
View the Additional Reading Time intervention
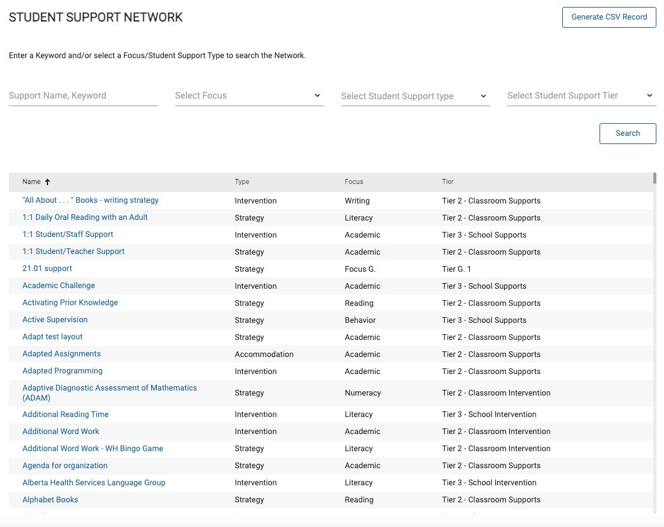[65, 415]
